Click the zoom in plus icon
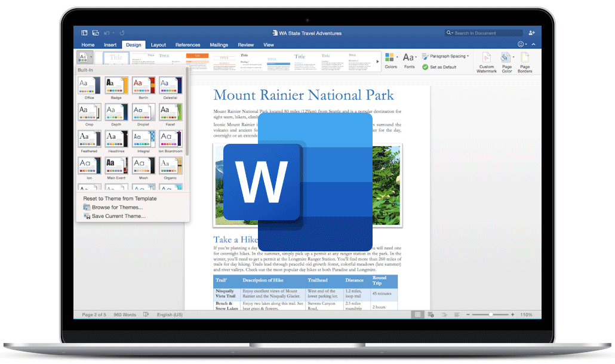 point(513,314)
